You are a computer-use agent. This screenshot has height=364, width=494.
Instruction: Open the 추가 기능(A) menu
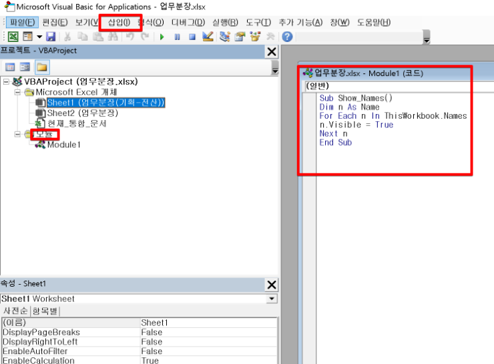coord(300,23)
